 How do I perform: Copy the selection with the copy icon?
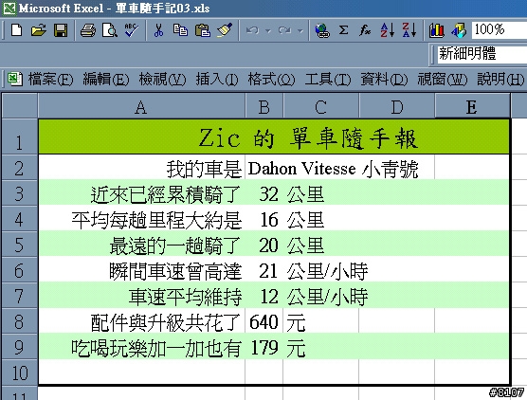click(180, 30)
